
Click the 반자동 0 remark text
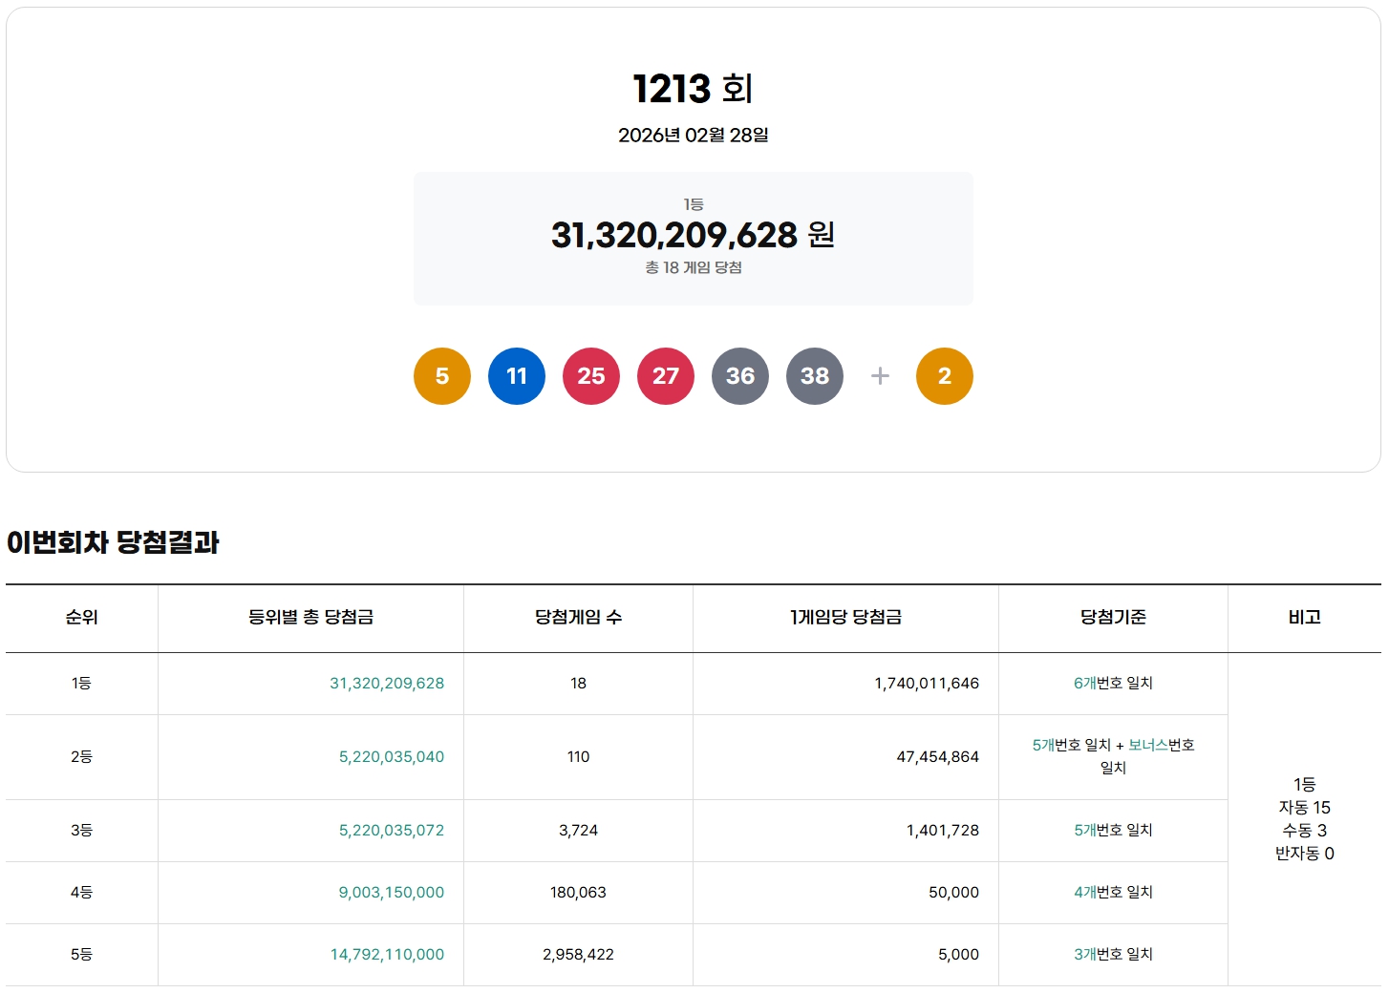1305,854
